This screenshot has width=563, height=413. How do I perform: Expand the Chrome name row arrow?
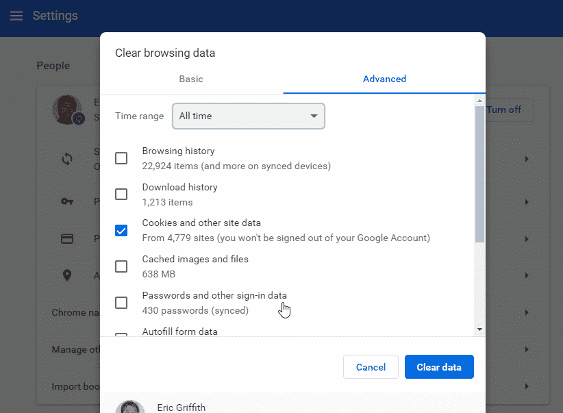pos(527,312)
